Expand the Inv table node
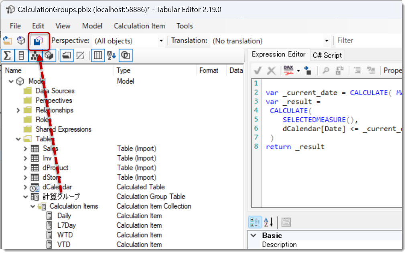This screenshot has height=255, width=408. [x=25, y=159]
